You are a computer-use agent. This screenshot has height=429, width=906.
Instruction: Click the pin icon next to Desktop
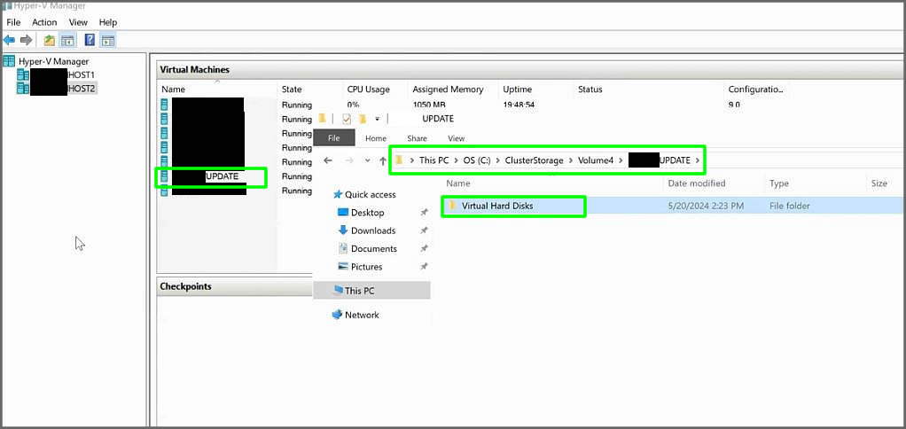click(424, 213)
